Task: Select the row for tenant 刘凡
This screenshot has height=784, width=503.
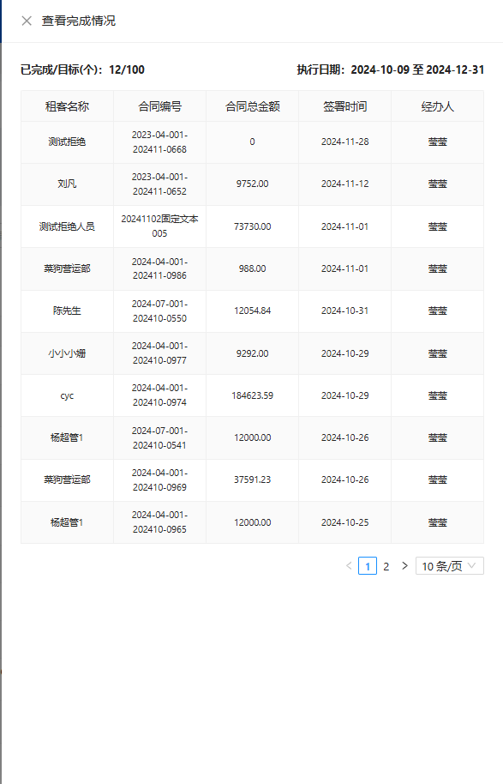Action: [252, 184]
